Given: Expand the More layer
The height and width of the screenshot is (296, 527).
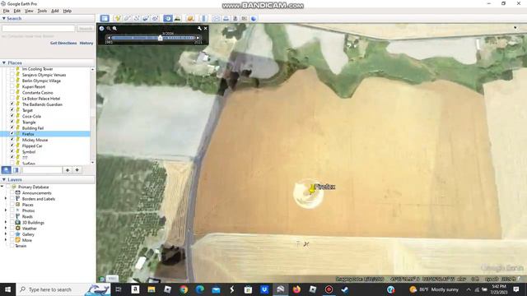Looking at the screenshot, I should (x=6, y=240).
